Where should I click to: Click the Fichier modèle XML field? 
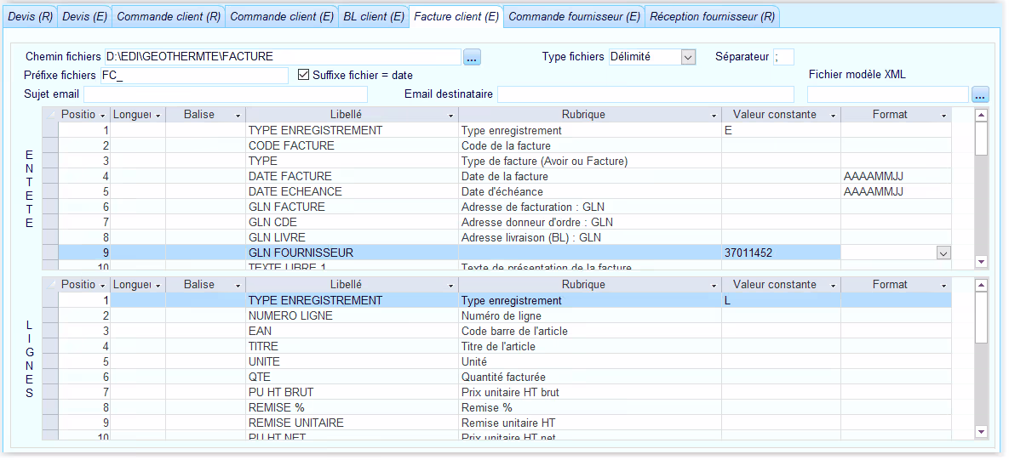[887, 95]
